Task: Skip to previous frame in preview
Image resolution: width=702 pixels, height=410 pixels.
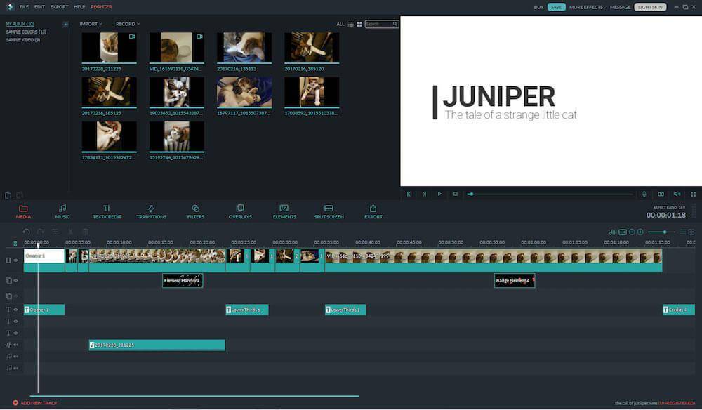Action: 409,194
